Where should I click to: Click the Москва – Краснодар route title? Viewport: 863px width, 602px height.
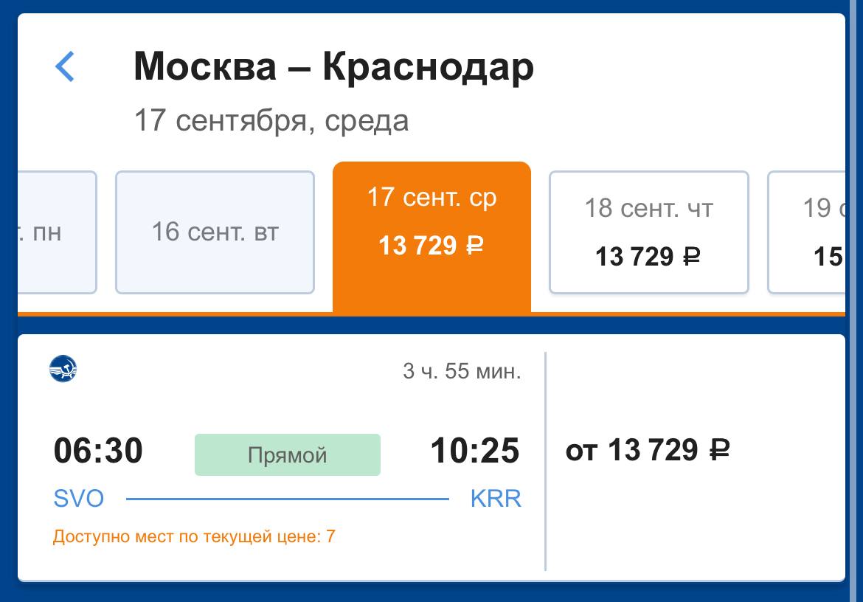(334, 66)
